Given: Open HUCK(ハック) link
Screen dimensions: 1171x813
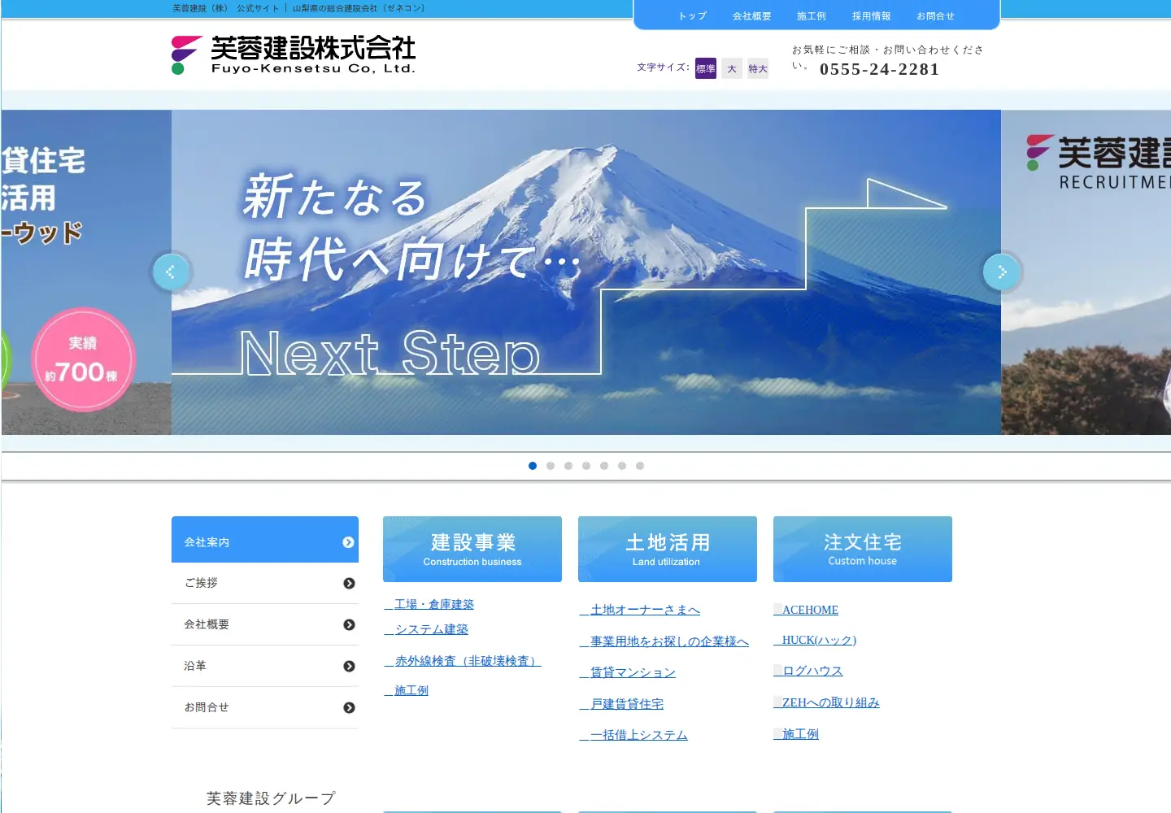Looking at the screenshot, I should point(815,640).
